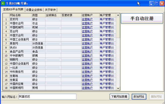The height and width of the screenshot is (104, 165).
Task: Open 注册帐户 link for 中国机械网
Action: (x=87, y=27)
